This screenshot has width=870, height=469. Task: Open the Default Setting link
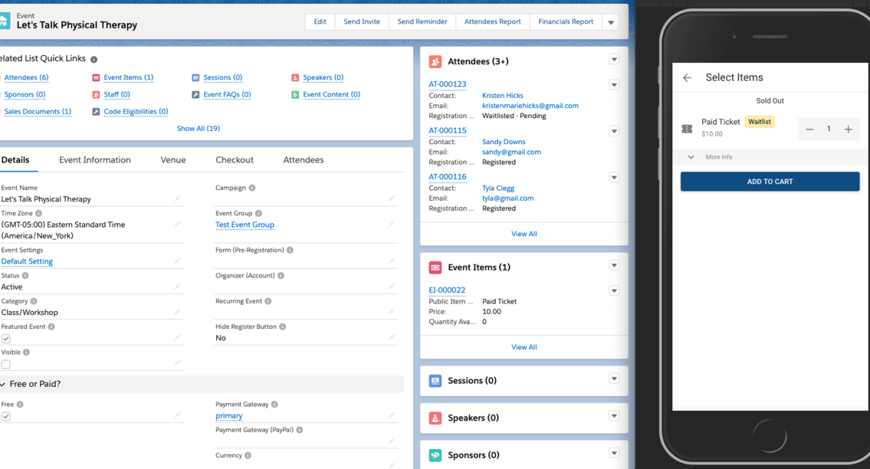27,262
